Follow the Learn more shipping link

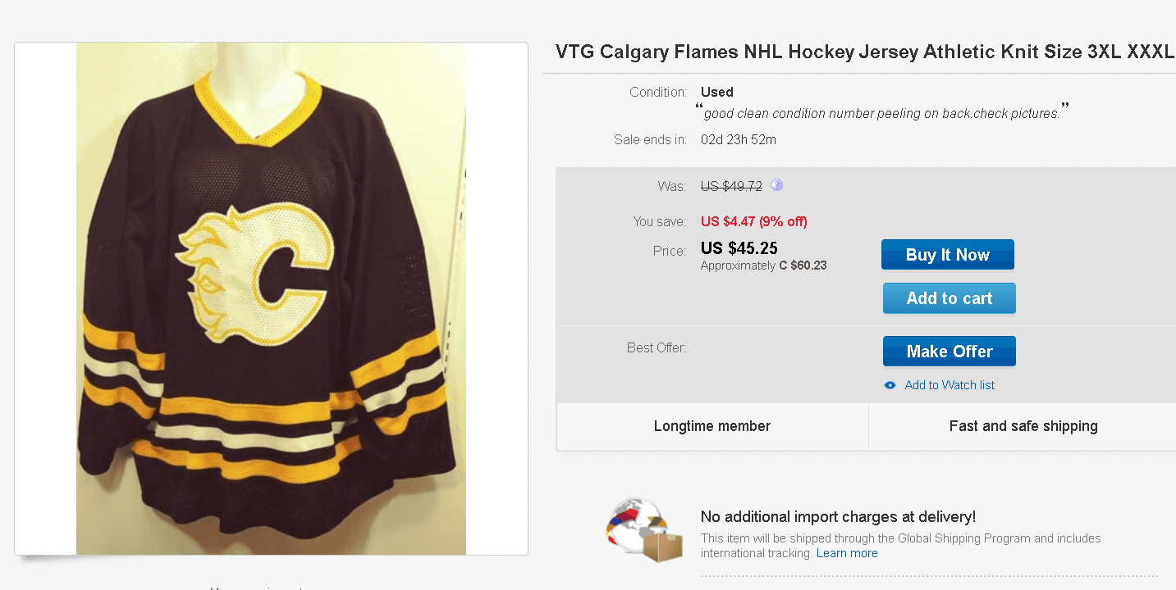coord(847,553)
